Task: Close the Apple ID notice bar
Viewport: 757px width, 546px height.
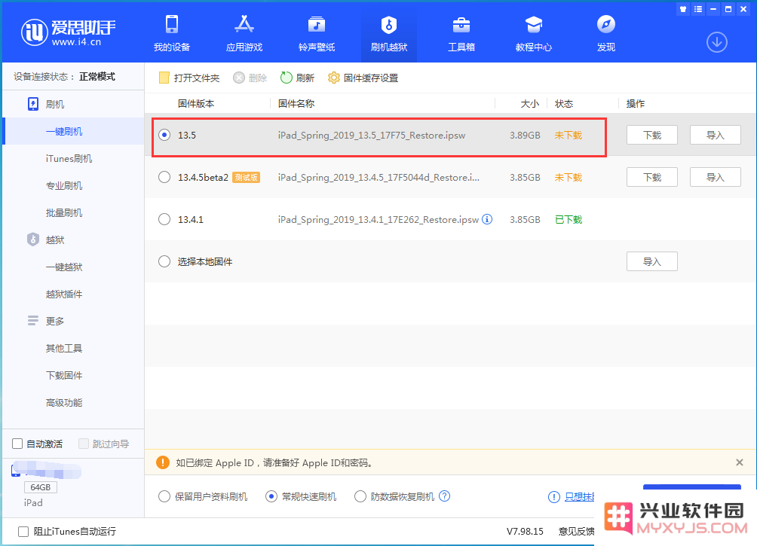Action: pos(739,462)
